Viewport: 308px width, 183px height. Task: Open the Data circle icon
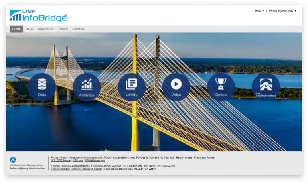coord(42,87)
